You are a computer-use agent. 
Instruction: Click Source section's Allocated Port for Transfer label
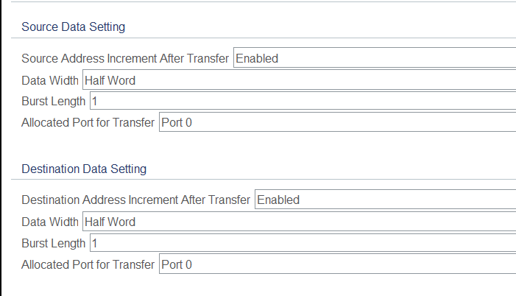[x=88, y=122]
